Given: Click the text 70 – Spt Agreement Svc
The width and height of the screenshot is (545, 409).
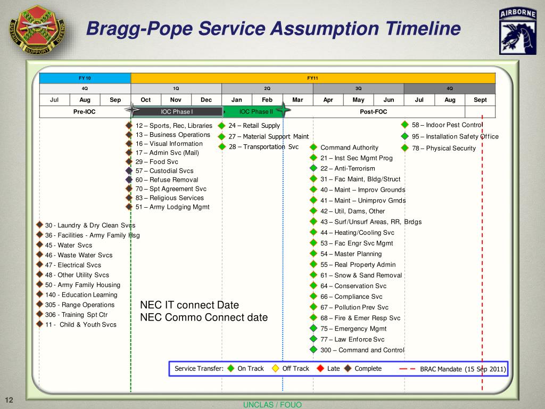Looking at the screenshot, I should point(171,189).
